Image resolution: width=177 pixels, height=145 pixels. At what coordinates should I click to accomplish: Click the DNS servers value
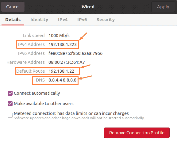[x=62, y=80]
